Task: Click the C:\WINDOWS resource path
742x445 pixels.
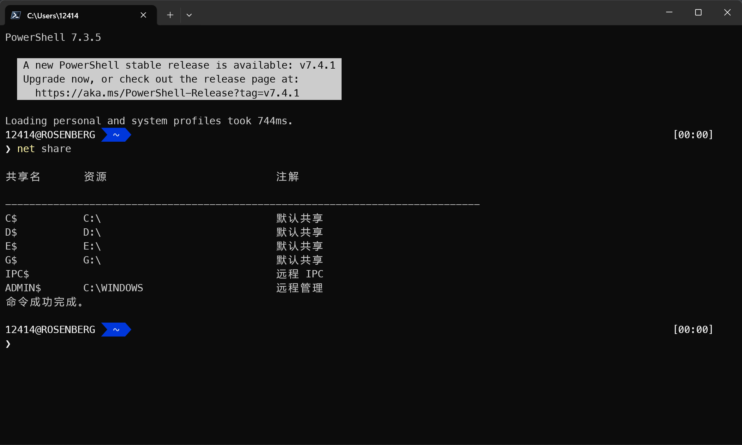Action: click(113, 288)
